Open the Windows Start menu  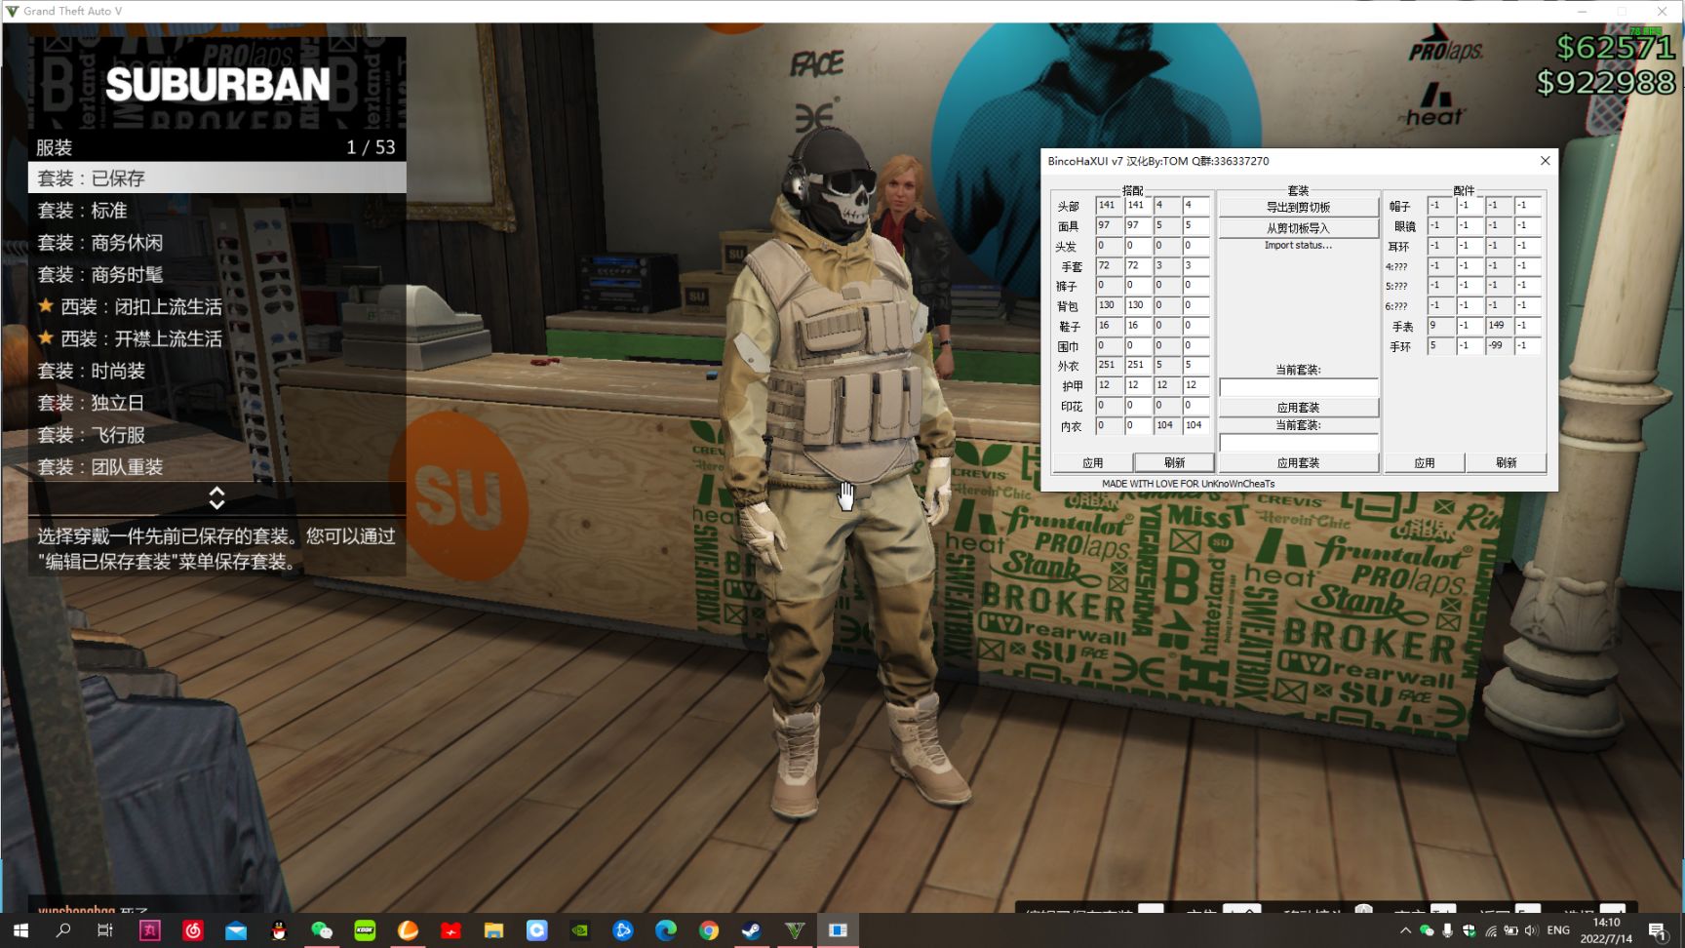20,930
